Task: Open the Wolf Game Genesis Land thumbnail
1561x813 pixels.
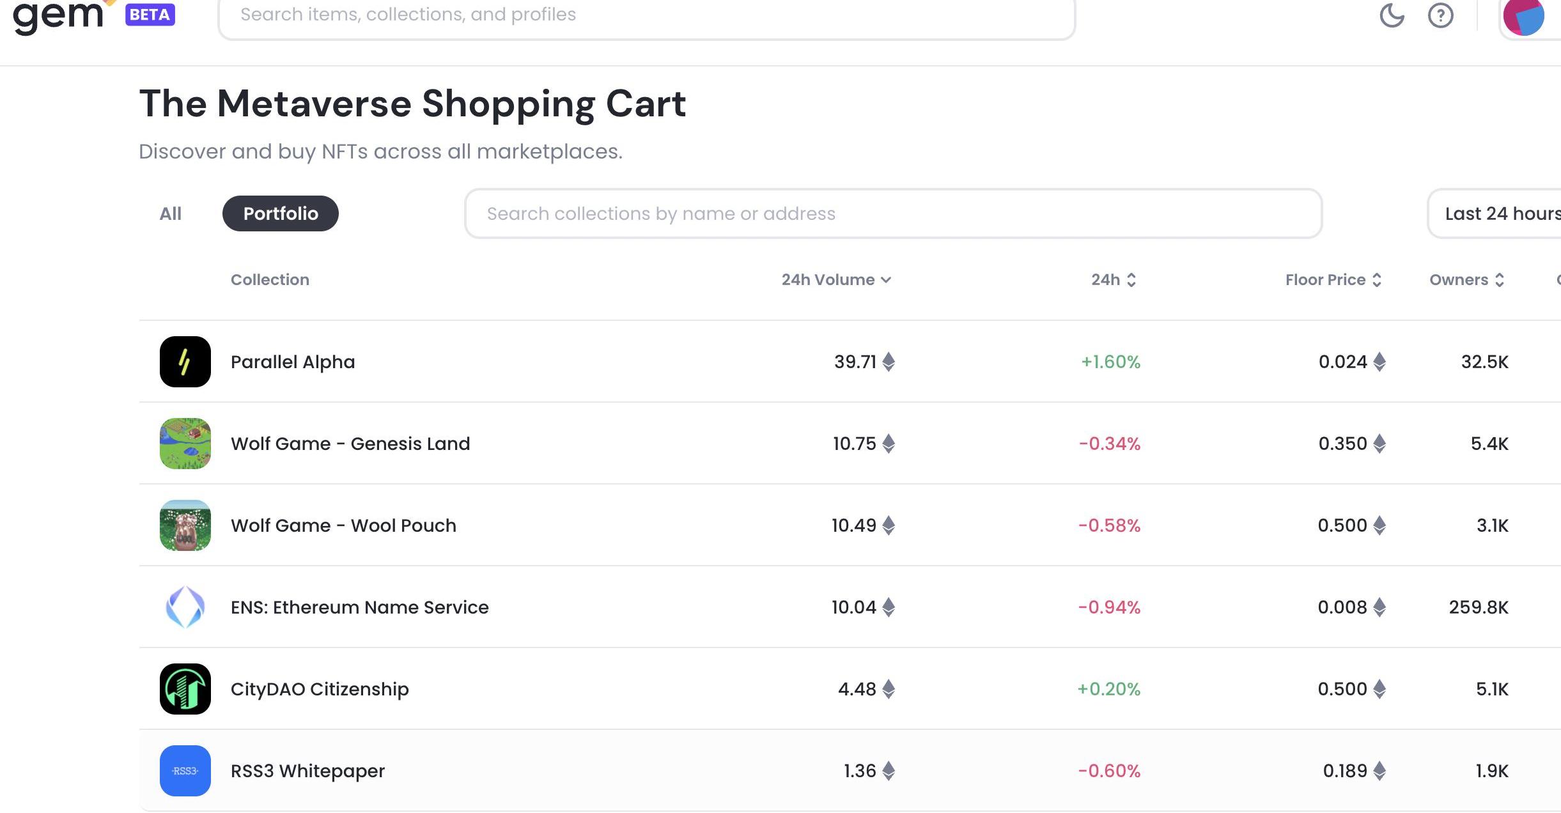Action: (x=185, y=444)
